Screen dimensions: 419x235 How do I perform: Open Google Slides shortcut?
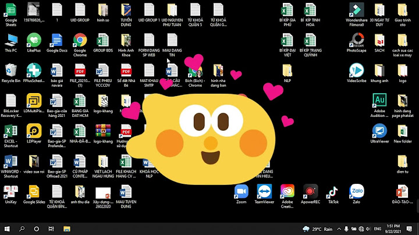pyautogui.click(x=34, y=194)
